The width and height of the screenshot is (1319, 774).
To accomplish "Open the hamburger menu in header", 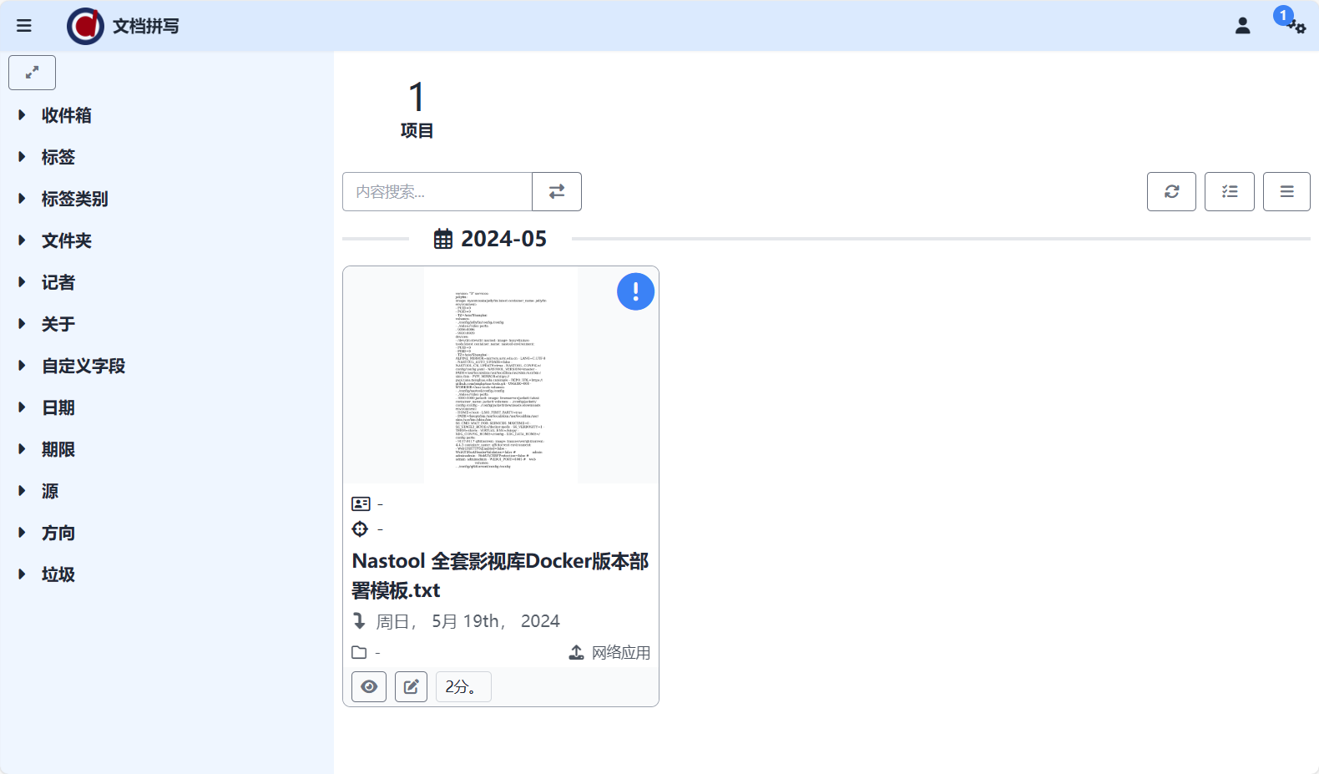I will coord(24,26).
